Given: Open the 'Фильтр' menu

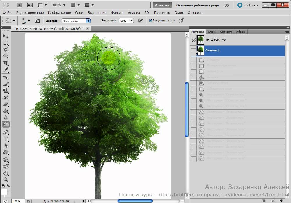Looking at the screenshot, I should pos(117,13).
